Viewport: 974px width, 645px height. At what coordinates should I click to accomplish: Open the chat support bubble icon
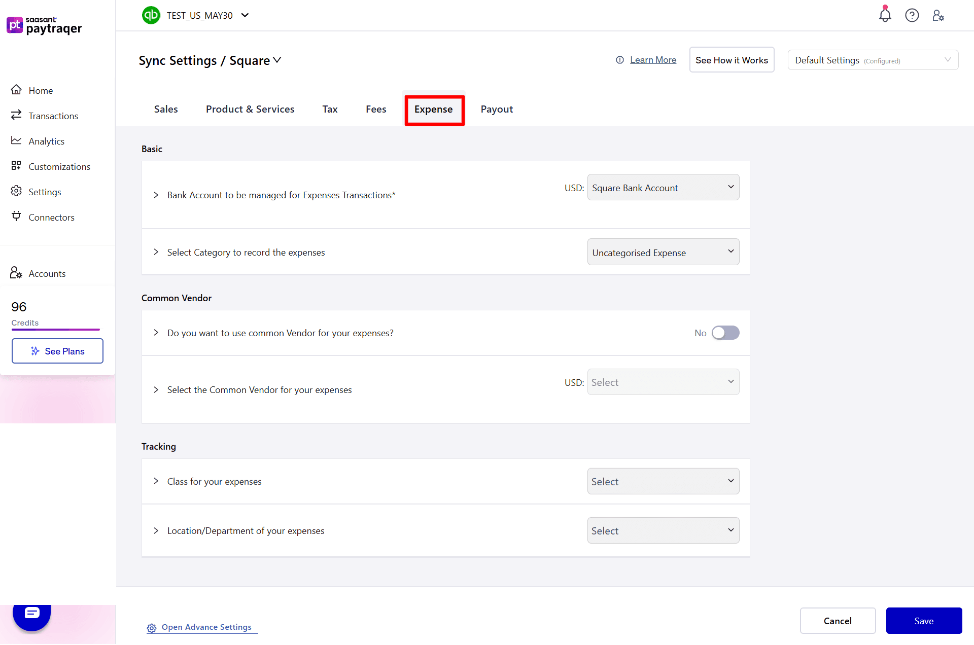(31, 614)
